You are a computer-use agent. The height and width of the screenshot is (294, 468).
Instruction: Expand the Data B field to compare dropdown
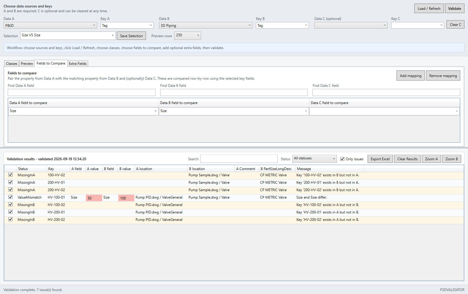coord(234,111)
